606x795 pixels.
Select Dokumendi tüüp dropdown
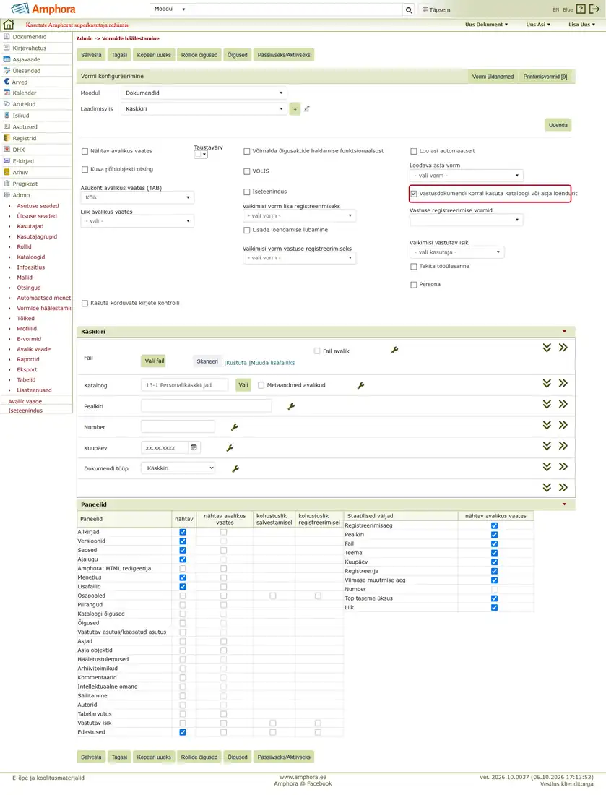178,468
